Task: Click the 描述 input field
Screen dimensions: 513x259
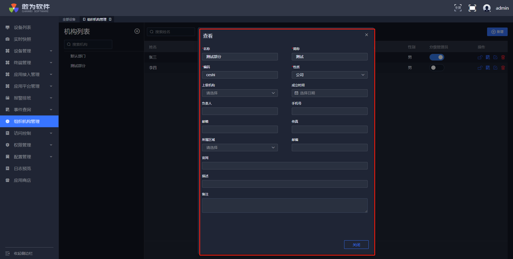Action: click(285, 184)
